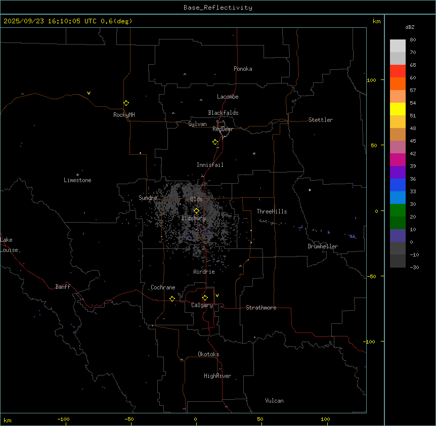436x426 pixels.
Task: Click the Vulcan label on the map
Action: pos(274,401)
